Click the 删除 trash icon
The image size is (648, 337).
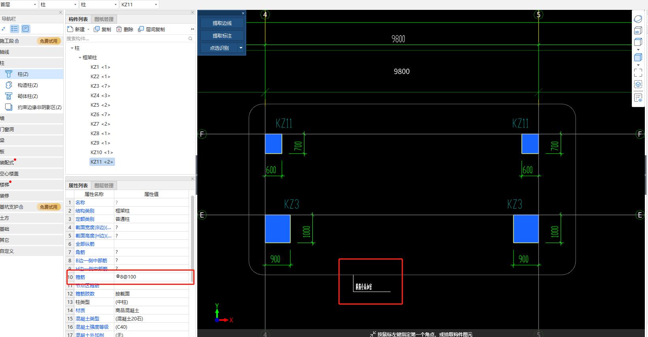tap(119, 29)
